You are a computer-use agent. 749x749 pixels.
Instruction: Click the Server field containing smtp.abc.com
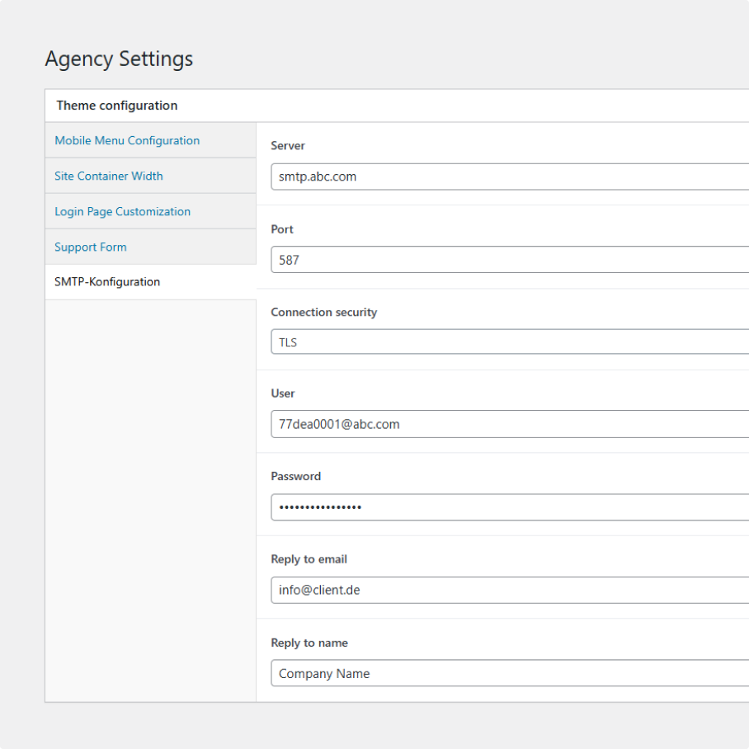click(x=509, y=177)
